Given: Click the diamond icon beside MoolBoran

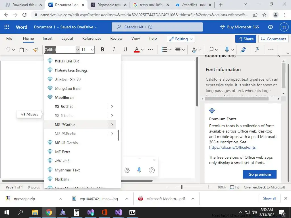Looking at the screenshot, I should [x=50, y=97].
